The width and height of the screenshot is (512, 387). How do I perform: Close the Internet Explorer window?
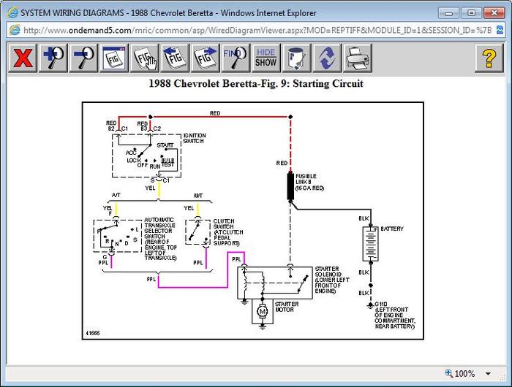click(494, 13)
